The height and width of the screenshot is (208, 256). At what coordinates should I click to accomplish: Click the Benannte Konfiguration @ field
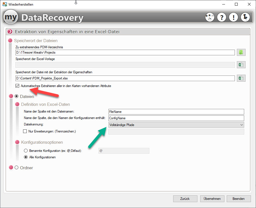point(124,151)
